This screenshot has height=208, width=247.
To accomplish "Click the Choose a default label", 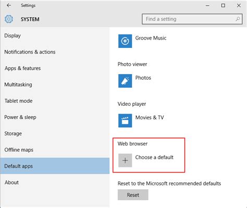I will [154, 157].
